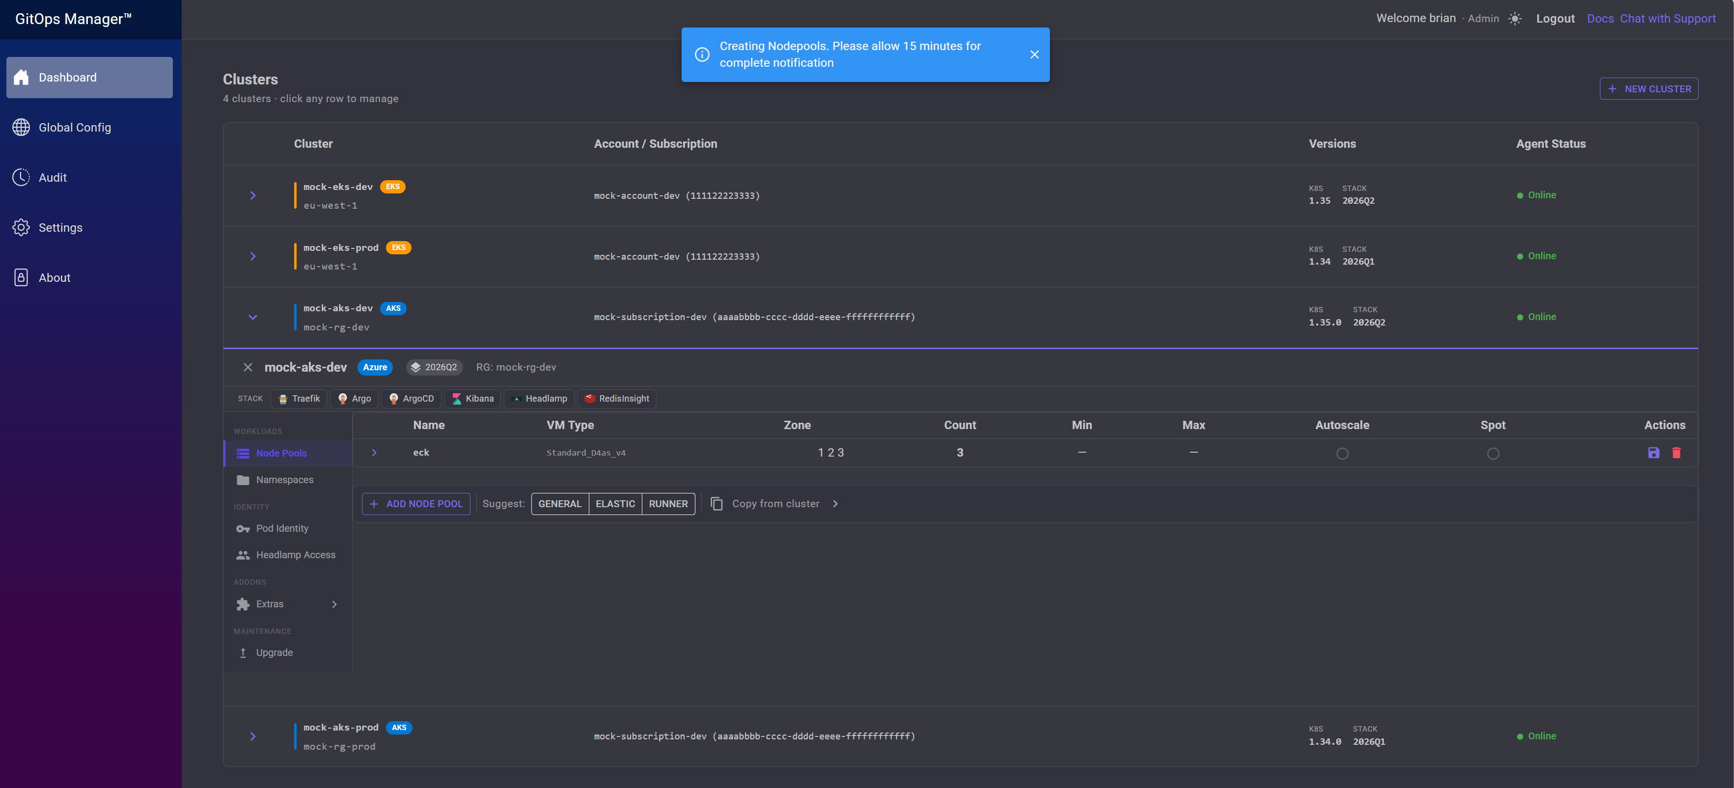Open Headlamp Access section

(x=288, y=555)
